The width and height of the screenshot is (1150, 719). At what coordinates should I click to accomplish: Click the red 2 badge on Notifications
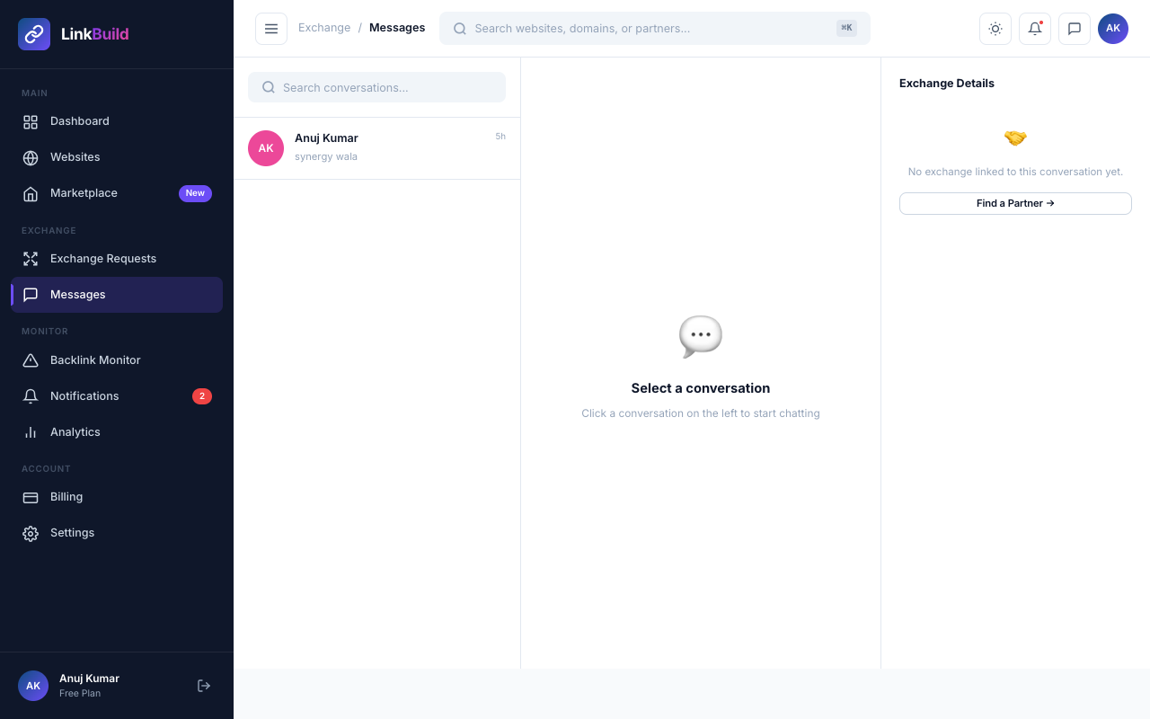(202, 396)
